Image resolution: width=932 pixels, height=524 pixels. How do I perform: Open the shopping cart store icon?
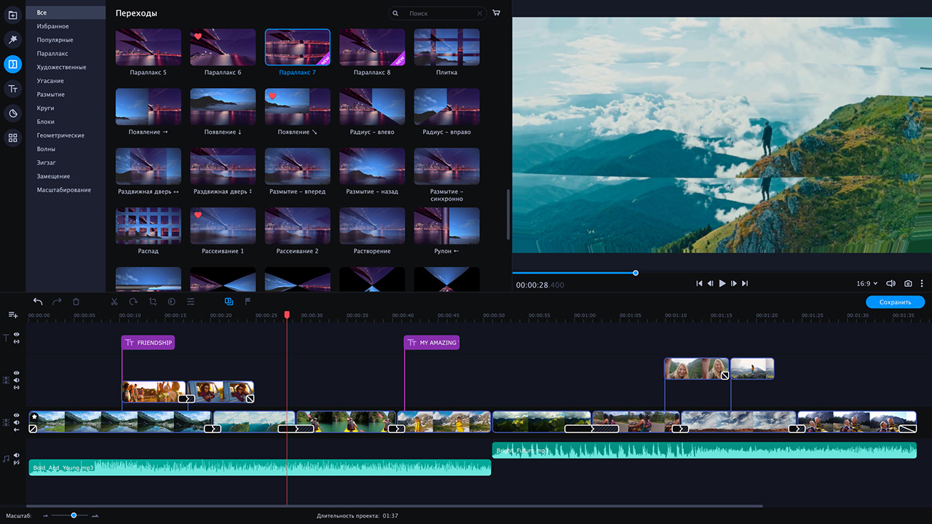tap(497, 13)
